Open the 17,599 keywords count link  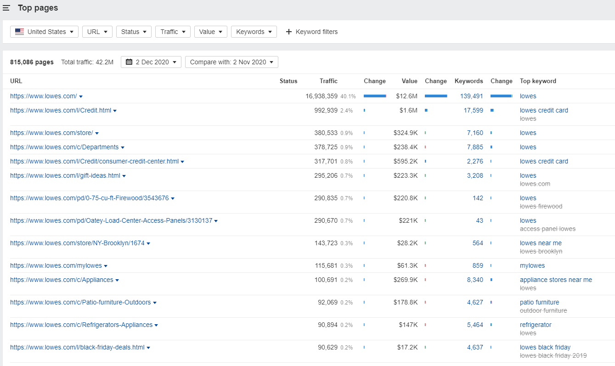click(474, 110)
